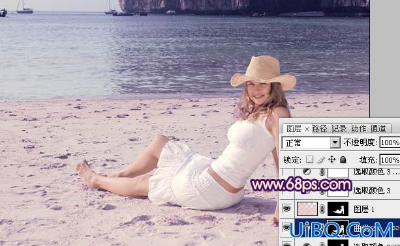Screen dimensions: 400x246
Task: Toggle lock transparent pixels icon
Action: 310,159
